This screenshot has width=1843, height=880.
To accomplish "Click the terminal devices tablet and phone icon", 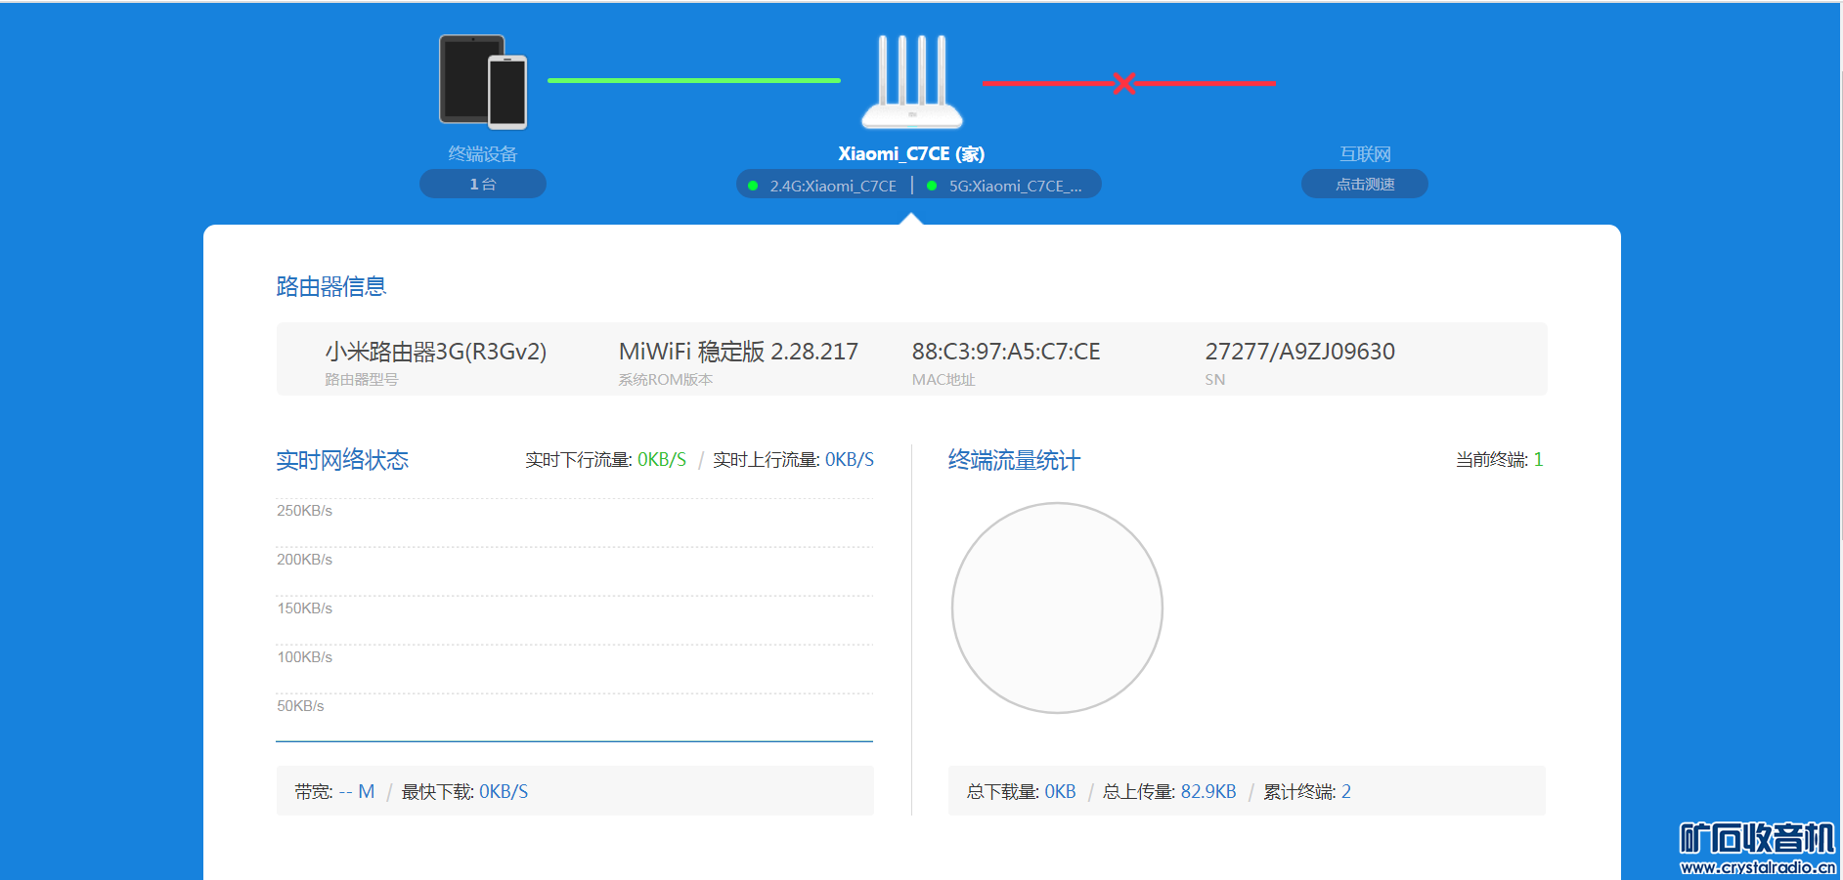I will [483, 82].
